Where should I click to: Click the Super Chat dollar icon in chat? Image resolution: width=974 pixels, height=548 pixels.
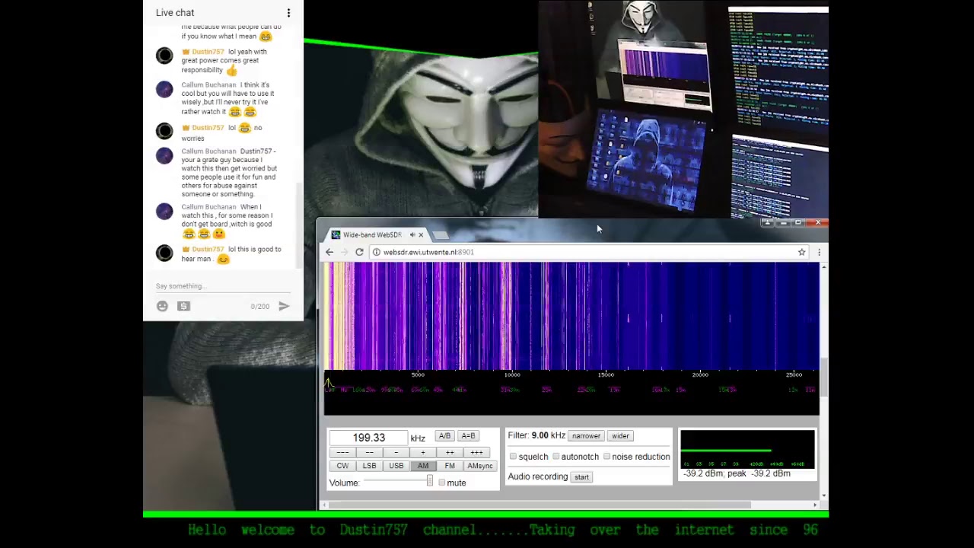pos(183,306)
